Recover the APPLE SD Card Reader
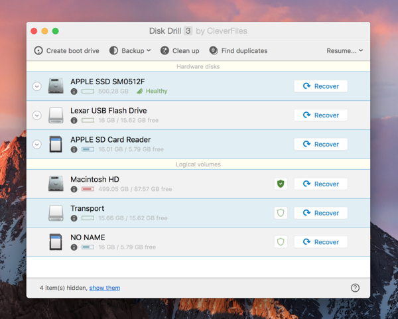This screenshot has width=398, height=319. click(320, 144)
